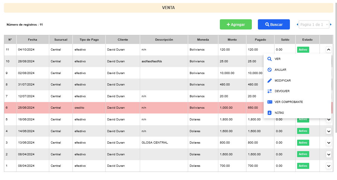Click Activo badge on sale 4
337x180 pixels.
(303, 131)
